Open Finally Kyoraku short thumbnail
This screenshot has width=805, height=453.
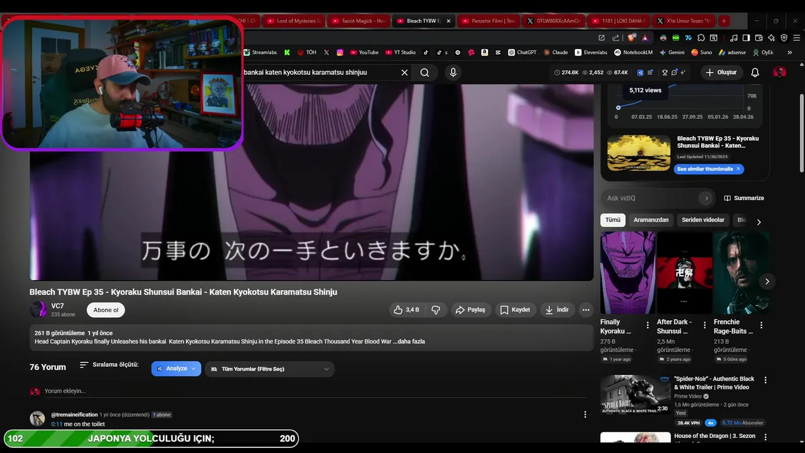[x=628, y=272]
